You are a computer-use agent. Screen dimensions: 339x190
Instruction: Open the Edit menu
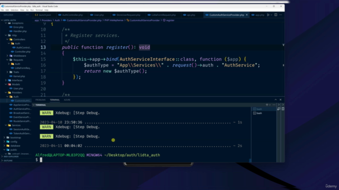tap(7, 10)
